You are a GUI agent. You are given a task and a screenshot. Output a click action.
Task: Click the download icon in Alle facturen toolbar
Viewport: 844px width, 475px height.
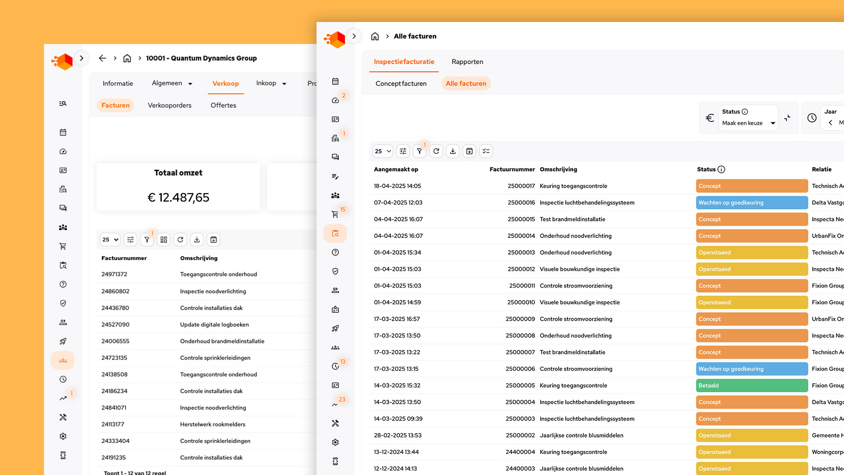453,151
